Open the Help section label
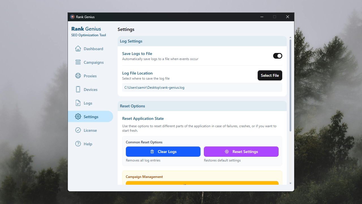Screen dimensions: 362x204 tap(88, 144)
